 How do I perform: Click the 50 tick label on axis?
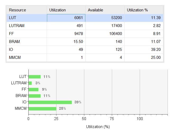coord(84,119)
